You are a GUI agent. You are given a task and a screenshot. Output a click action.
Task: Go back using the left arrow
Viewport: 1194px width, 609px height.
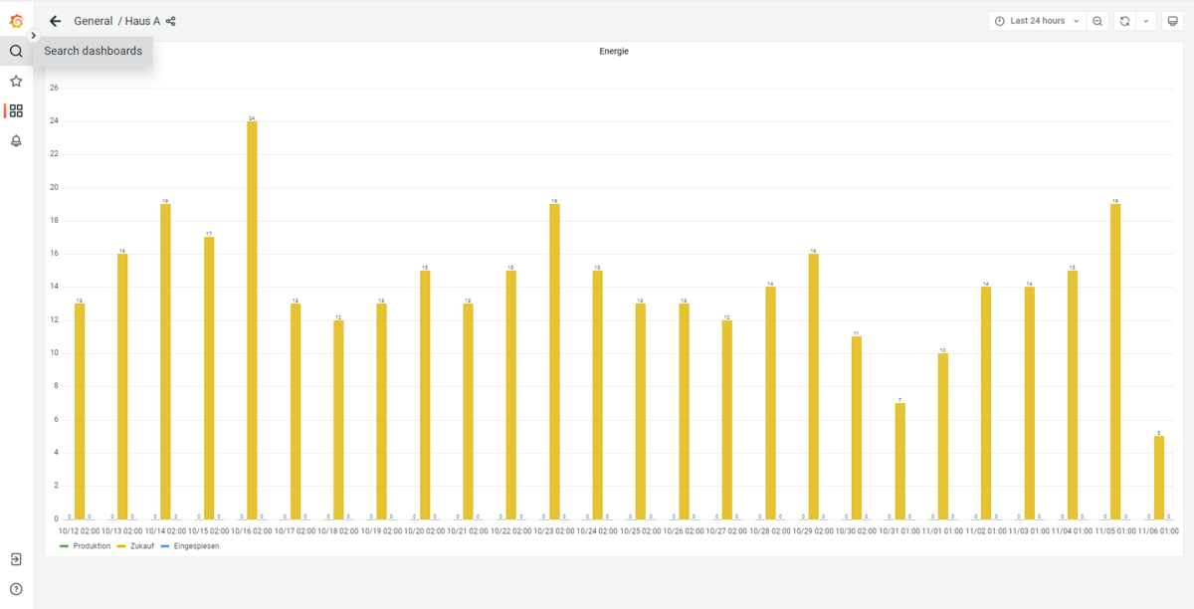click(56, 21)
